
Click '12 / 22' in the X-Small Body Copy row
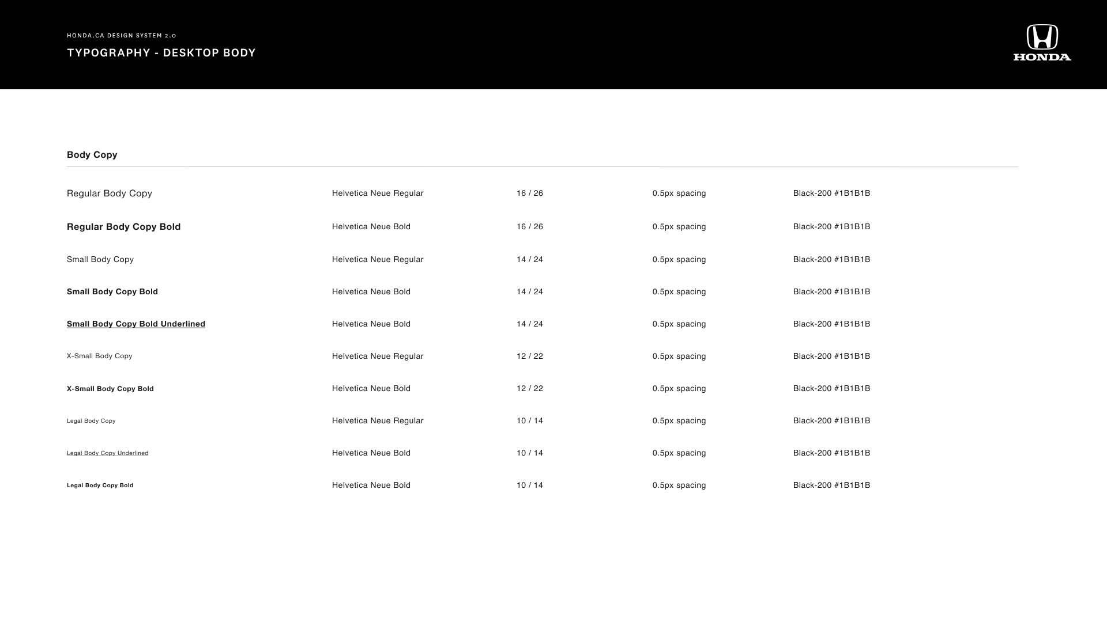(530, 356)
